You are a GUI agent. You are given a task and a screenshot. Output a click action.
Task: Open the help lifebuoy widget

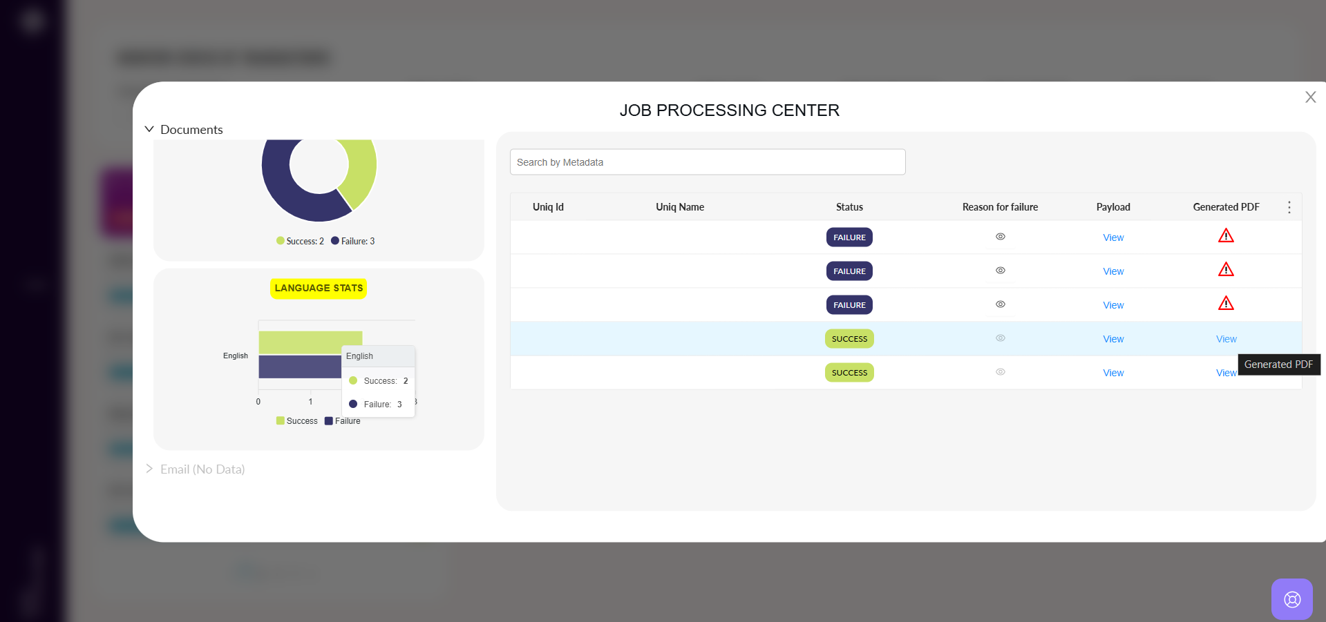[1291, 599]
